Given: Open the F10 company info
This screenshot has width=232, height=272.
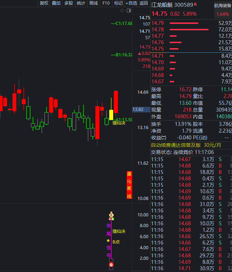Looking at the screenshot, I should pyautogui.click(x=106, y=3).
